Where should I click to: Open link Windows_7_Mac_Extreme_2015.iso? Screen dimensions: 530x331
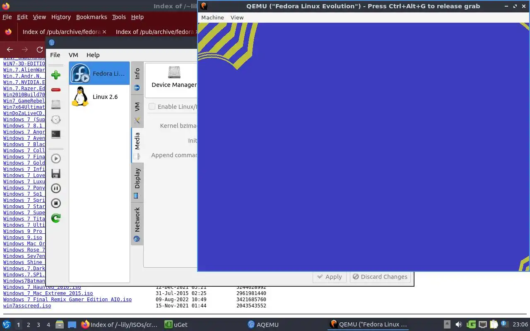point(48,293)
